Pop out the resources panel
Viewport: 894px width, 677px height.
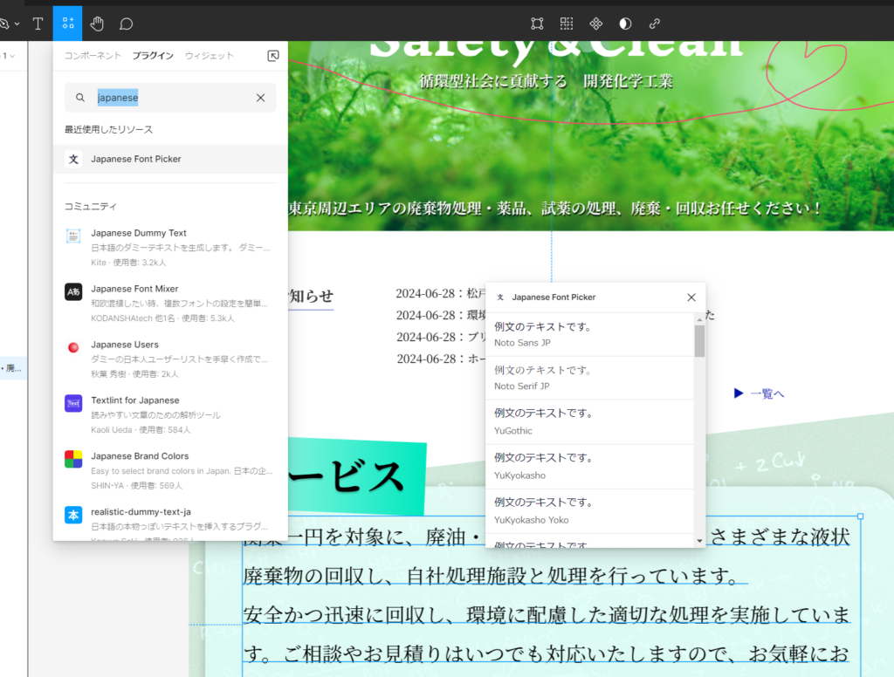tap(273, 55)
